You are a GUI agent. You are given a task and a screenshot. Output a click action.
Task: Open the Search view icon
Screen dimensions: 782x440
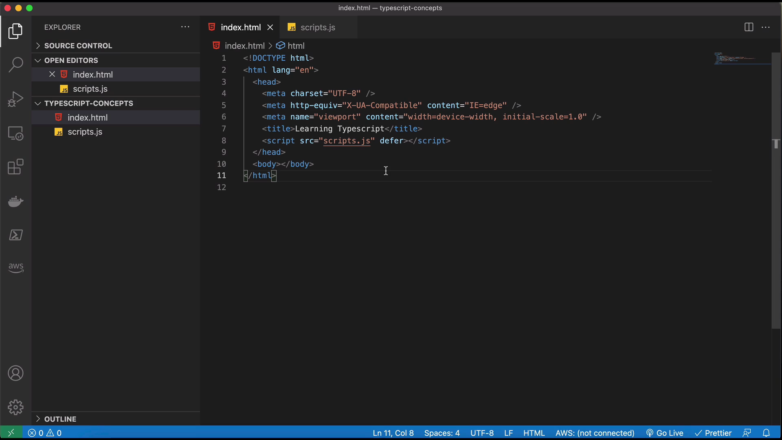point(15,64)
